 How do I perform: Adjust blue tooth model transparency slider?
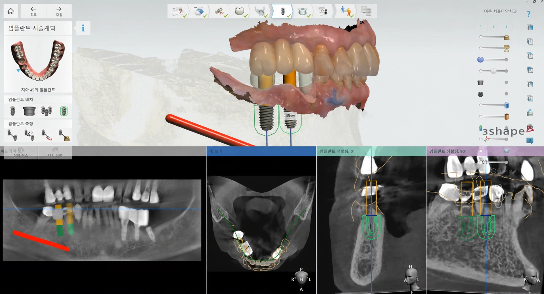[494, 60]
